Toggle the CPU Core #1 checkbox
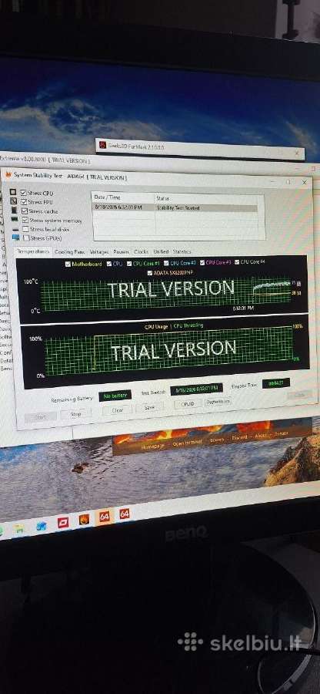 [x=129, y=264]
